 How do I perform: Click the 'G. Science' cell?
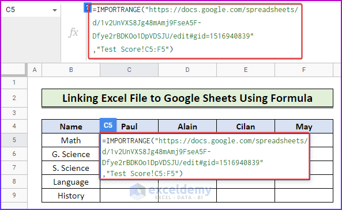tap(71, 154)
